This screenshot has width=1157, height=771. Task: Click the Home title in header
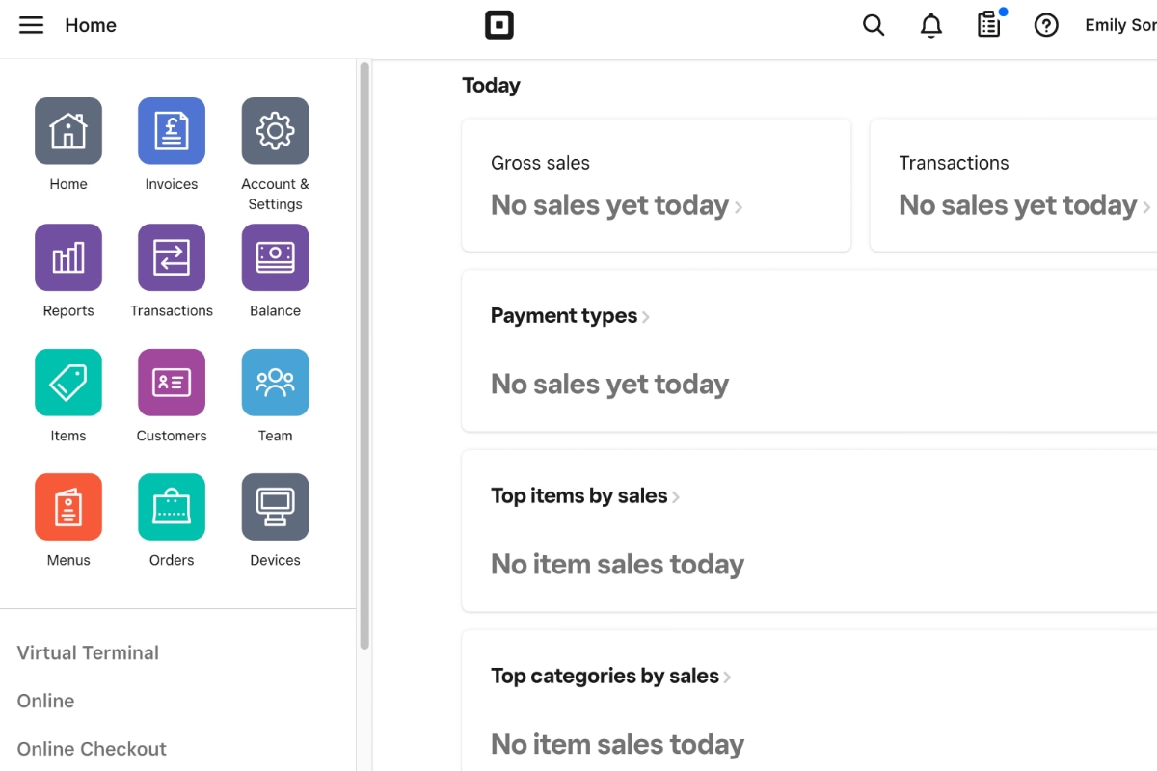pos(91,25)
